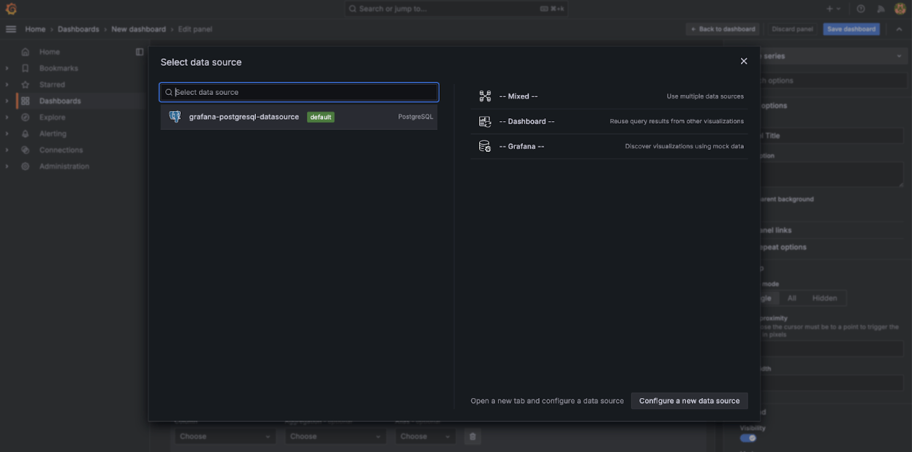Open the visualization type dropdown
912x452 pixels.
[x=832, y=56]
